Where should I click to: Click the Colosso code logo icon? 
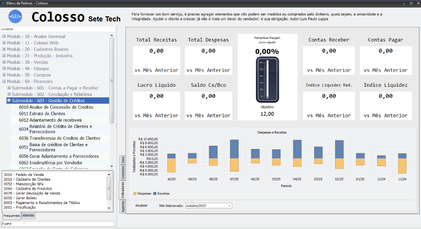(15, 17)
